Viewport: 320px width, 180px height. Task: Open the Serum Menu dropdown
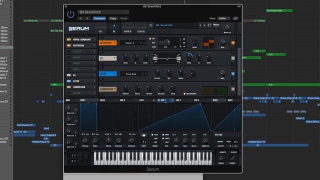click(x=216, y=25)
